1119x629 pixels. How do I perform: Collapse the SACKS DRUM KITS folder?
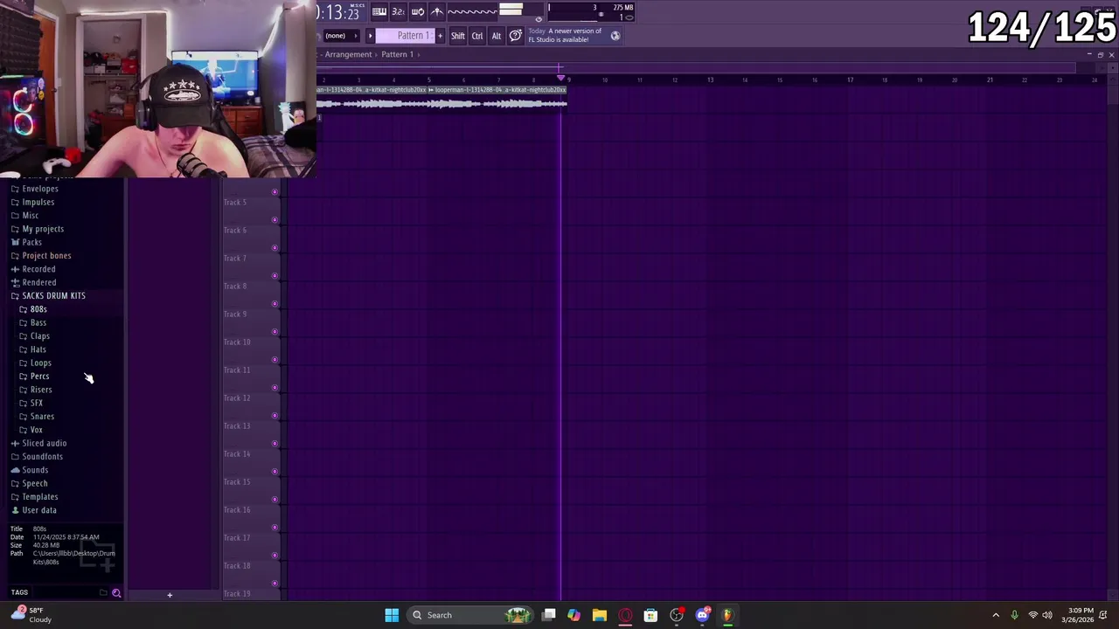(x=53, y=296)
